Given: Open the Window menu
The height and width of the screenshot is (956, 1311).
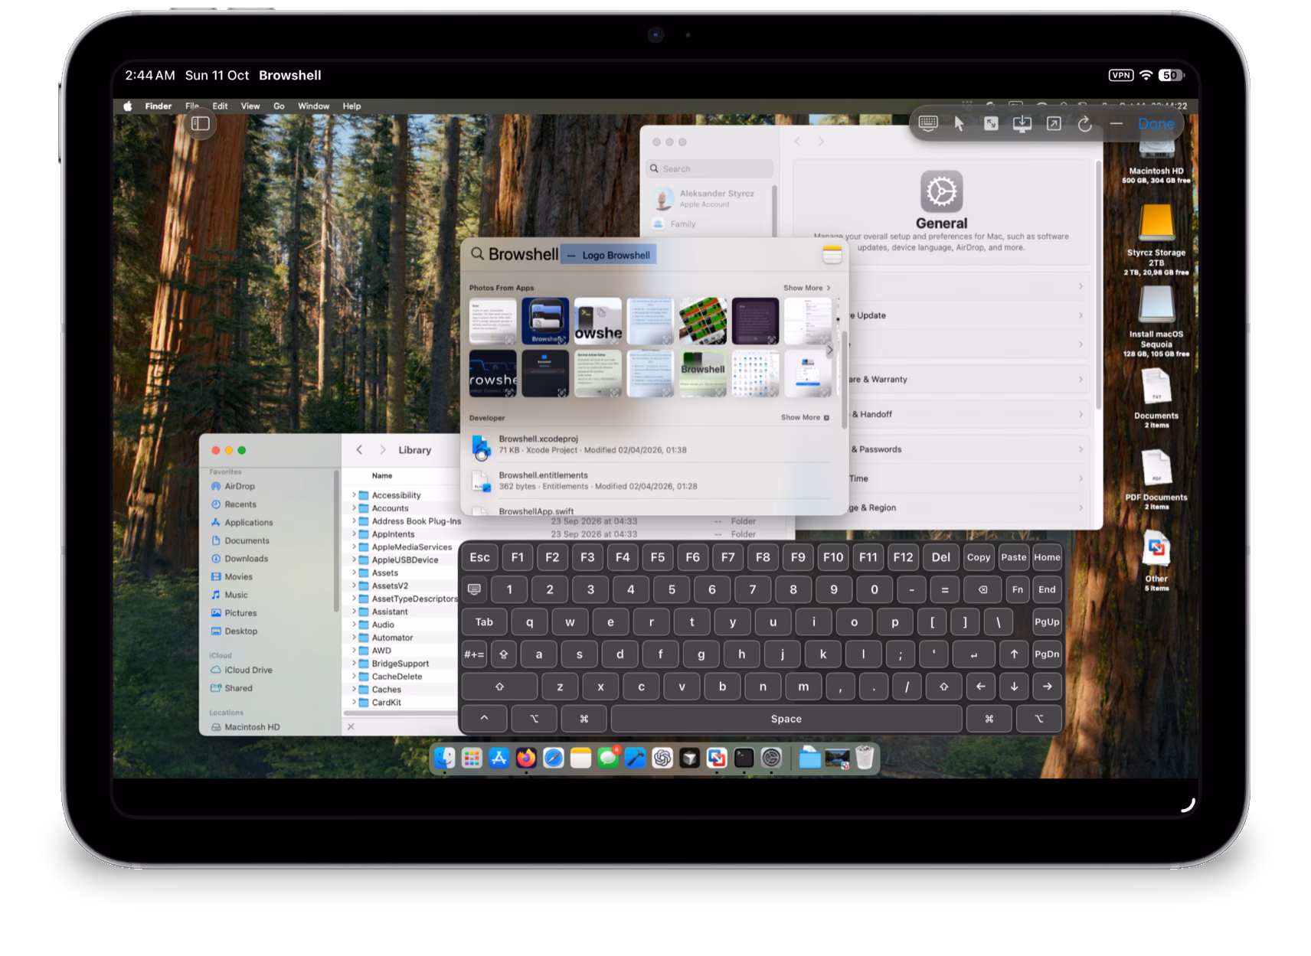Looking at the screenshot, I should tap(313, 106).
